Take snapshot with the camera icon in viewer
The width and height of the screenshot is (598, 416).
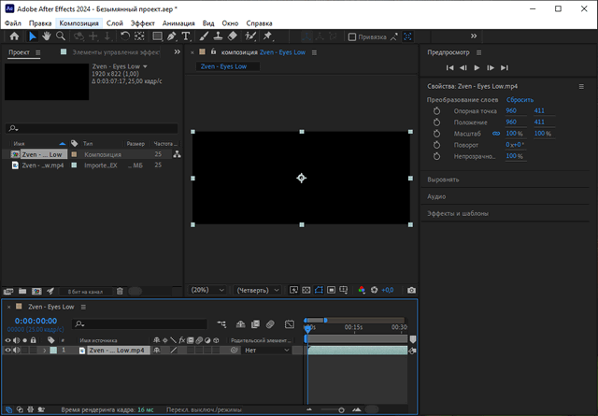coord(410,291)
